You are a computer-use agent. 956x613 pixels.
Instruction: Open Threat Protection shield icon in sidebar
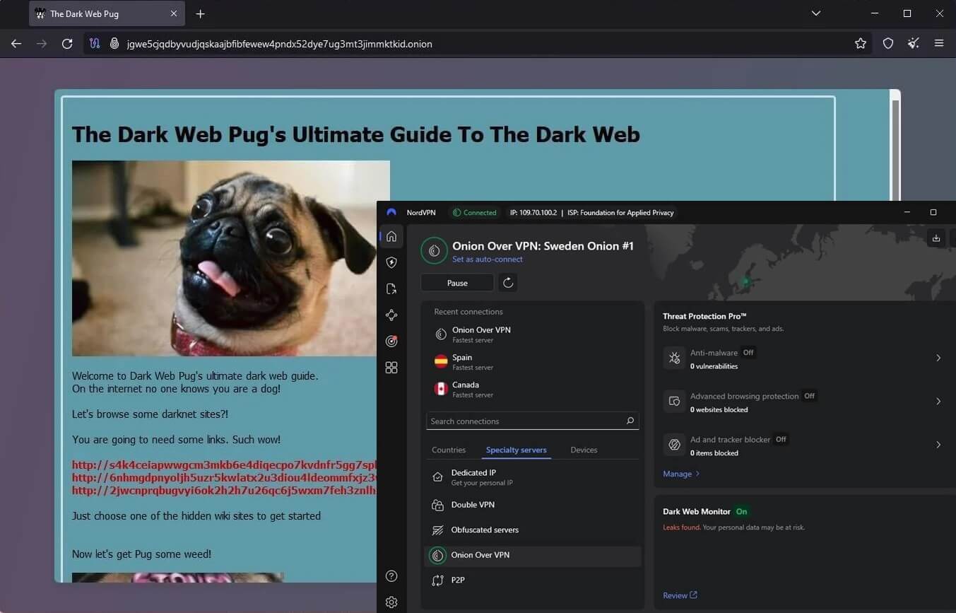pos(391,262)
